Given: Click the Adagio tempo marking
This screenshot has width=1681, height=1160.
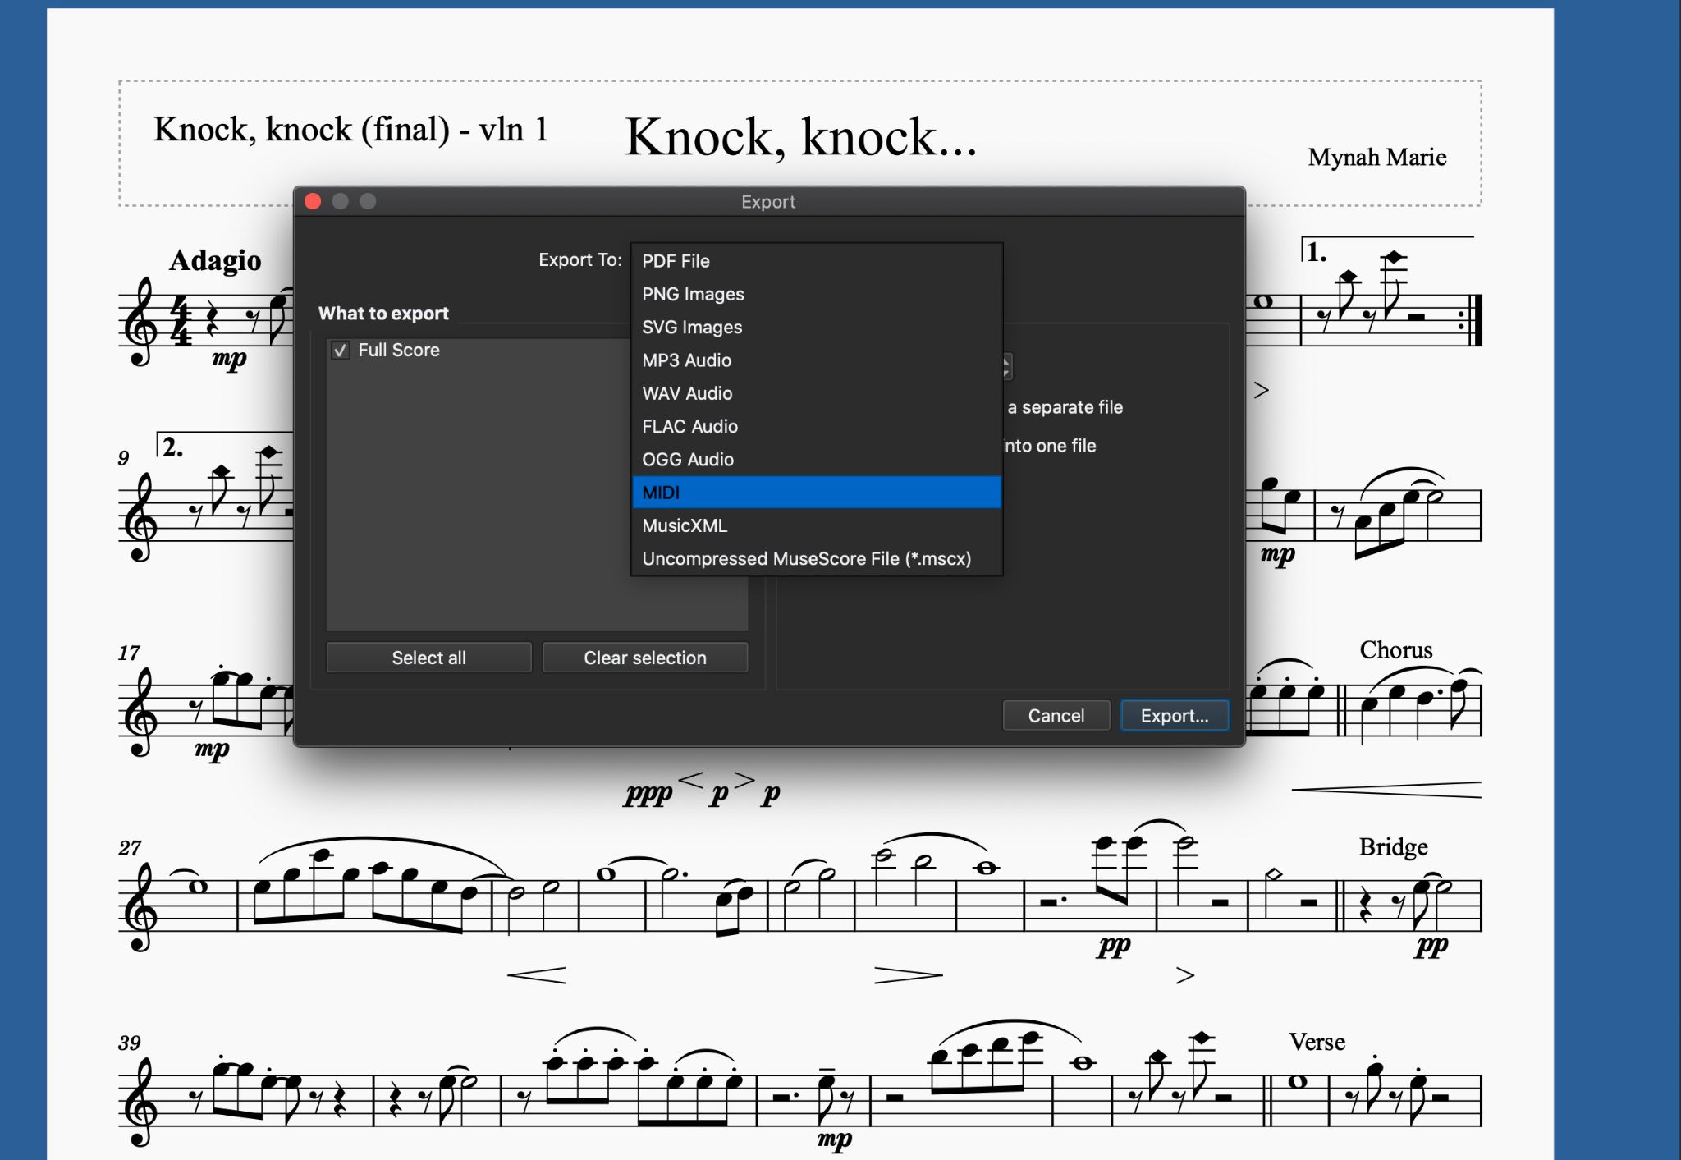Looking at the screenshot, I should click(x=215, y=261).
